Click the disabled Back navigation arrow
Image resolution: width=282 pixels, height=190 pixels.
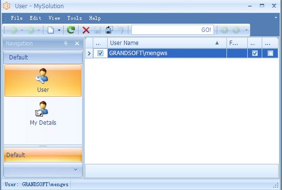(x=14, y=30)
